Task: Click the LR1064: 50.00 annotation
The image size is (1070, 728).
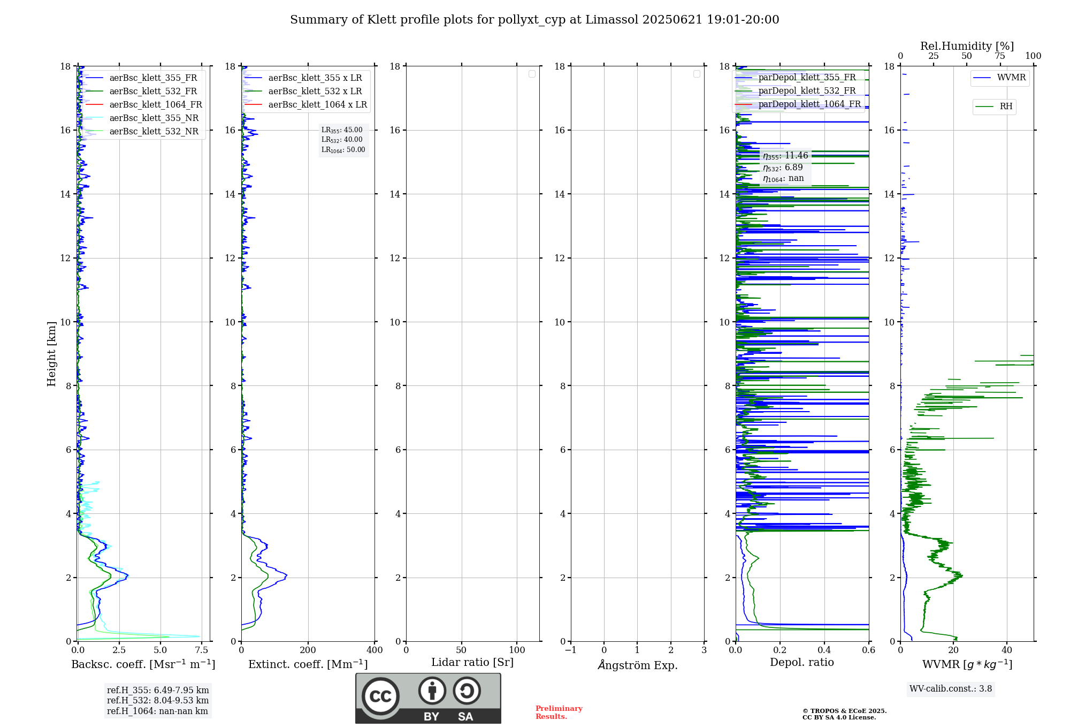Action: 343,150
